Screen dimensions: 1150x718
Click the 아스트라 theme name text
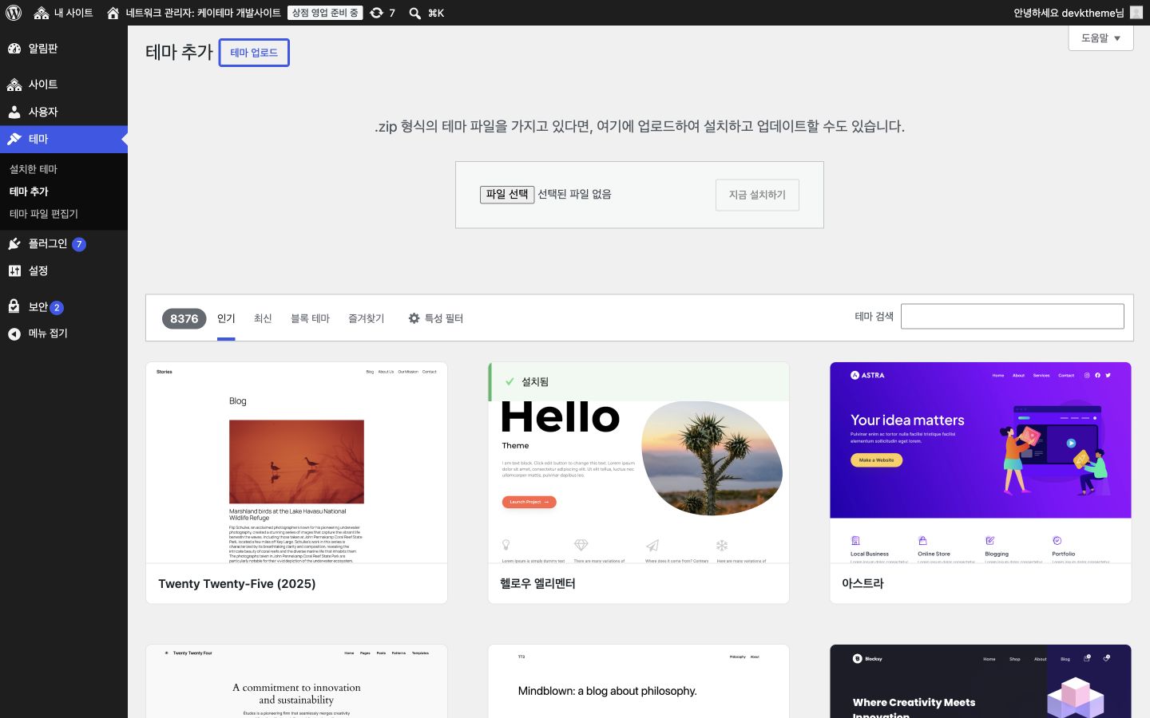(862, 584)
